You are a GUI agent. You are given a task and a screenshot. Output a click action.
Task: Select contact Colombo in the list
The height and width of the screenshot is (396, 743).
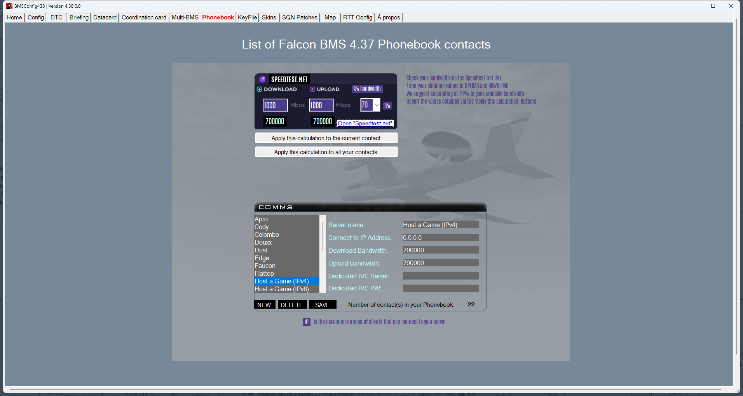[287, 234]
